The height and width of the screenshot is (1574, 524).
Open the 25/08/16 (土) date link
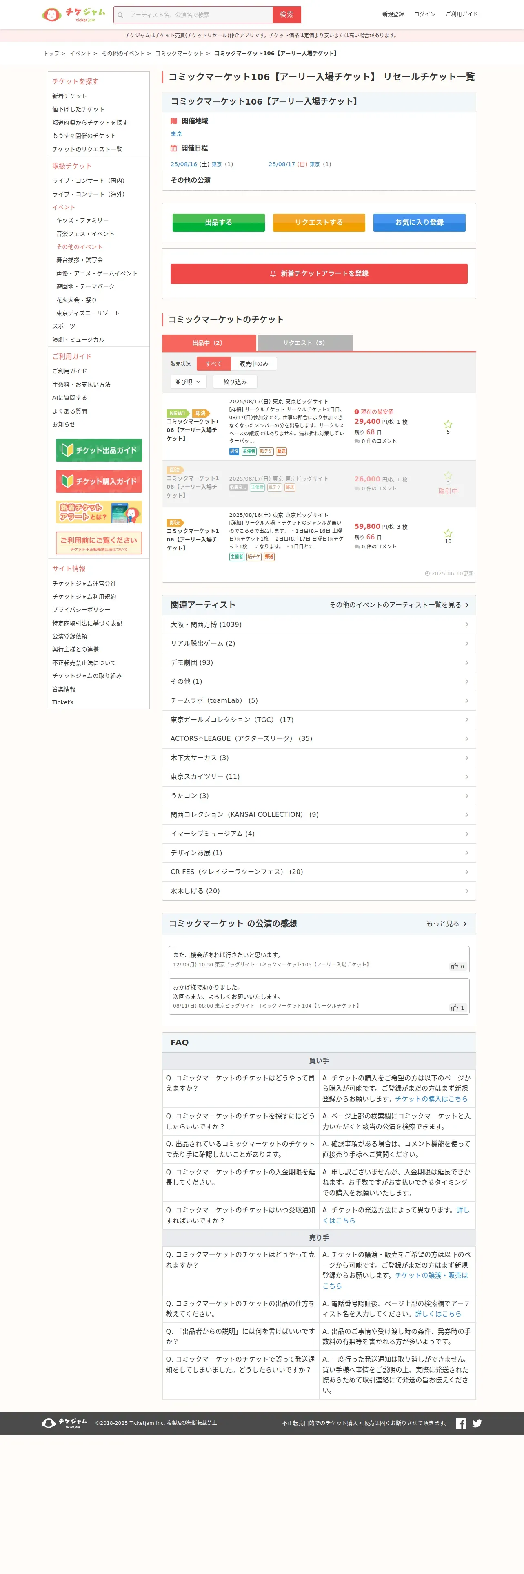click(x=201, y=164)
